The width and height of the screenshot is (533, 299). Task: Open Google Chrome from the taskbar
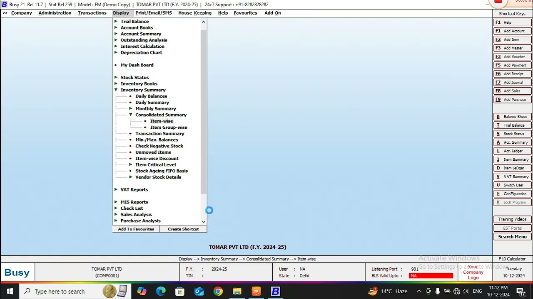pos(218,292)
